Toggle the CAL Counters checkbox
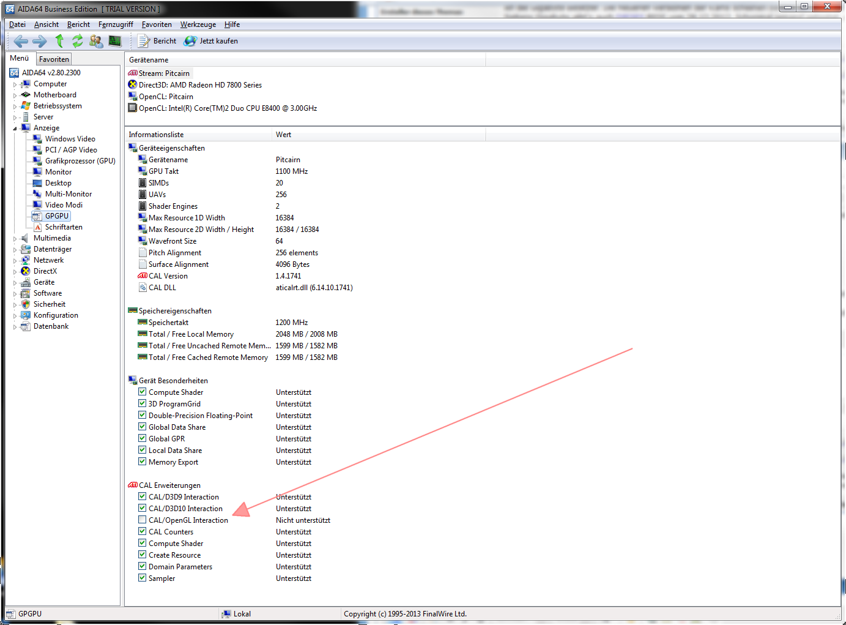846x625 pixels. click(143, 532)
